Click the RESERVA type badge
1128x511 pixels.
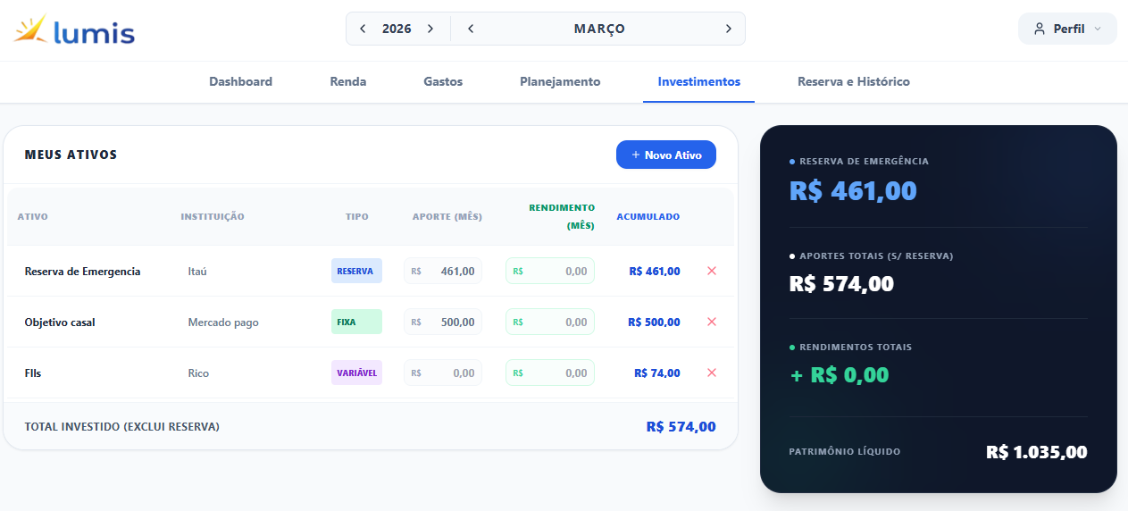point(356,271)
